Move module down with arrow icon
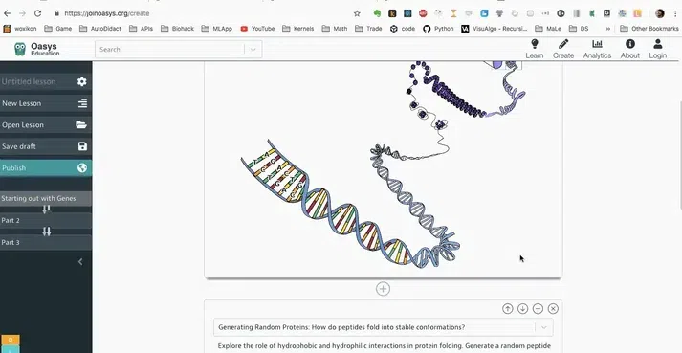The width and height of the screenshot is (682, 353). point(522,309)
